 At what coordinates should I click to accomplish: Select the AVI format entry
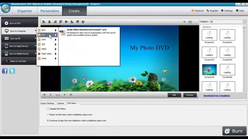coord(47,35)
